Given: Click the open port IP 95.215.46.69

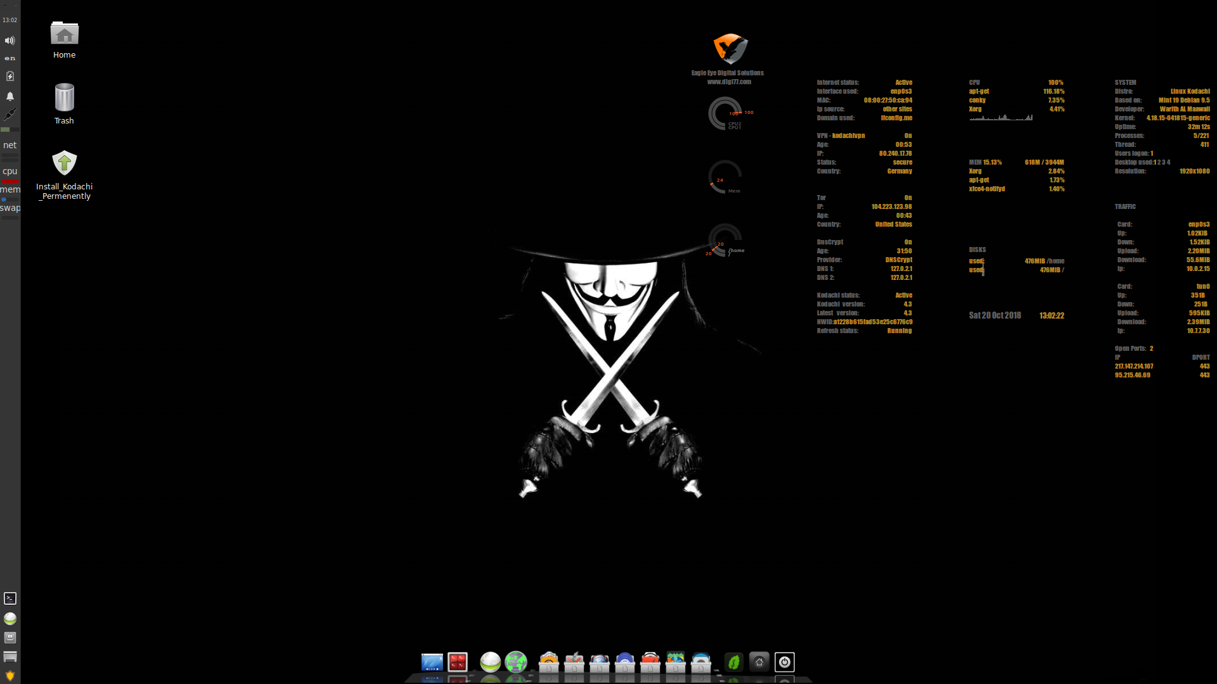Looking at the screenshot, I should pyautogui.click(x=1132, y=375).
